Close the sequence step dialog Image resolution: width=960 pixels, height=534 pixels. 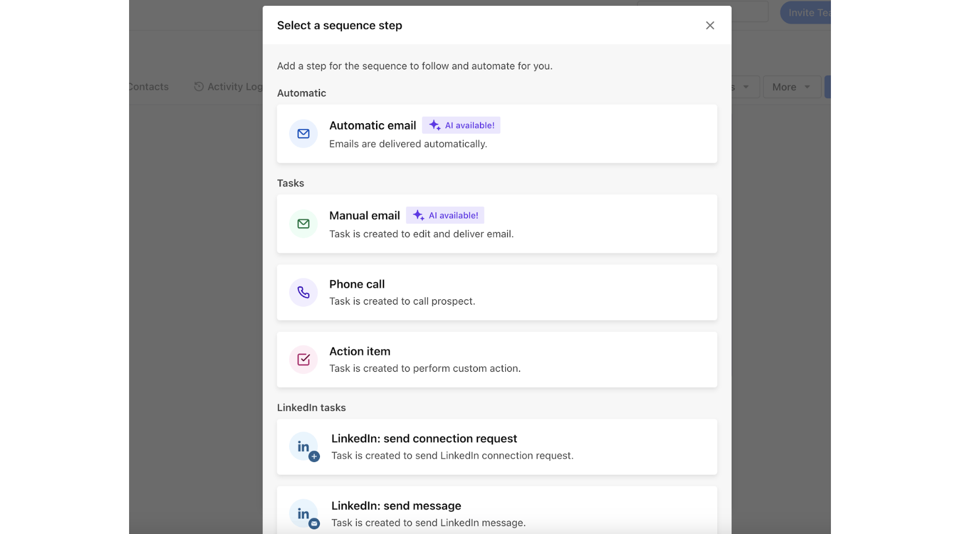point(709,26)
